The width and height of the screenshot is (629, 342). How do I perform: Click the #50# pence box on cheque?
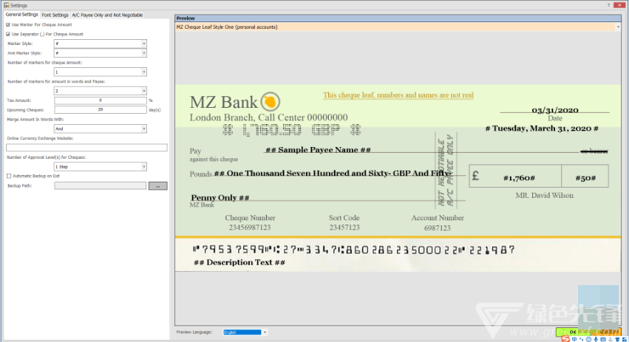[x=585, y=177]
